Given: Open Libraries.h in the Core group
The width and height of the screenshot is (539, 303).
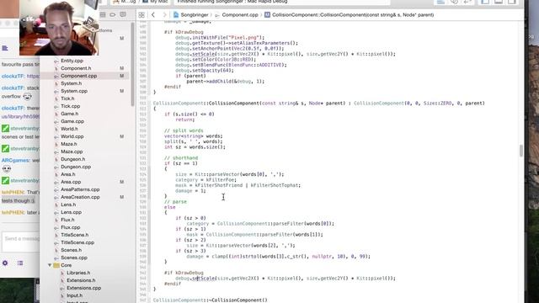Looking at the screenshot, I should click(x=78, y=273).
